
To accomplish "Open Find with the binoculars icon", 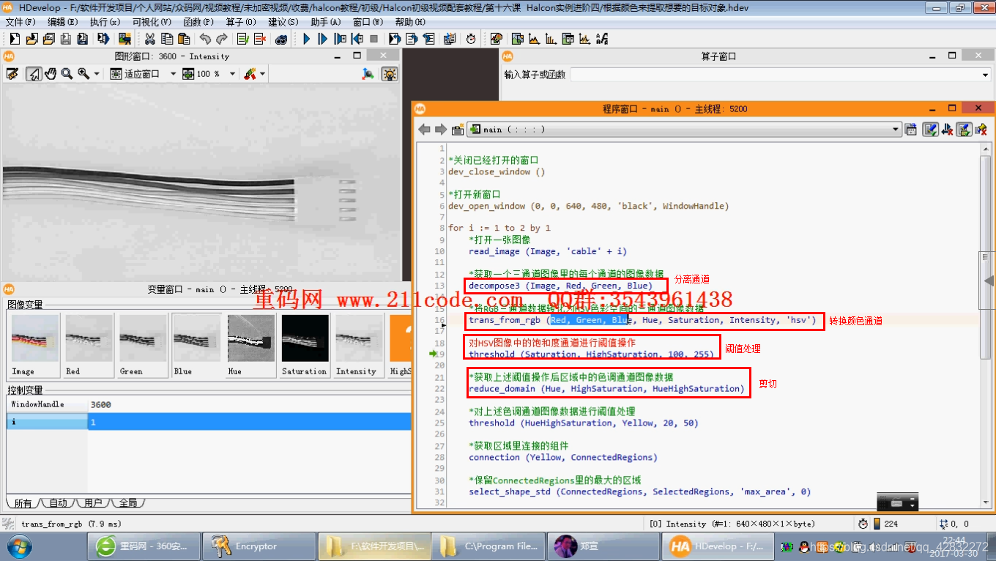I will click(280, 39).
